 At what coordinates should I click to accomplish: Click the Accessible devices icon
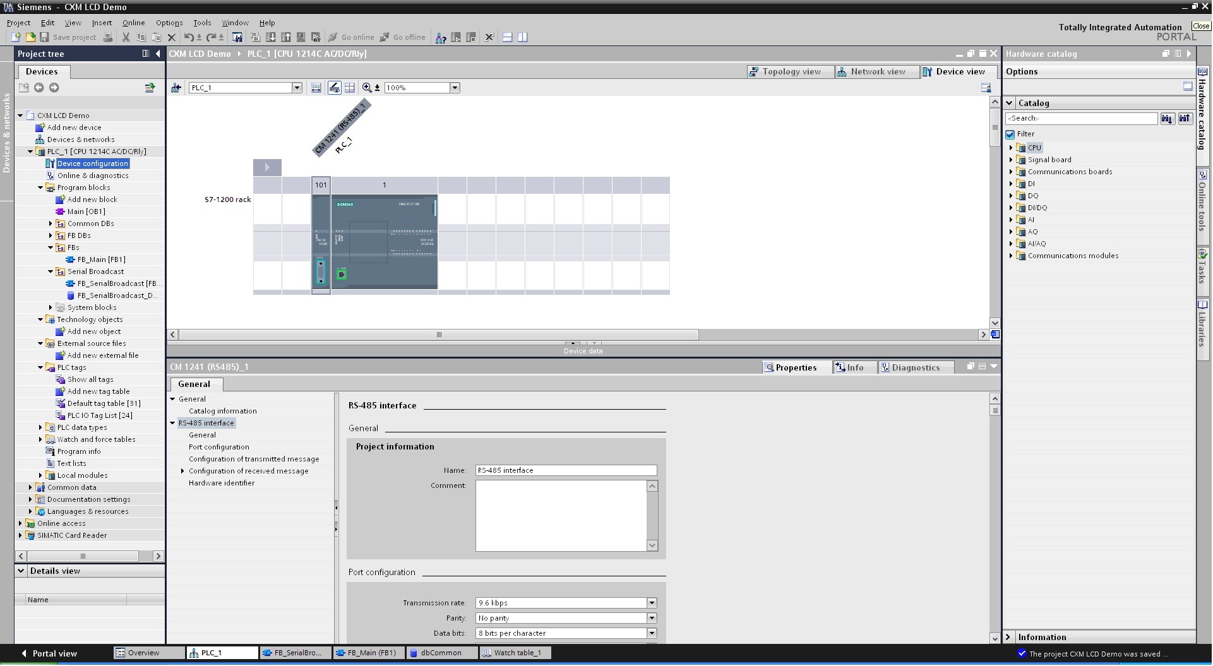(441, 37)
